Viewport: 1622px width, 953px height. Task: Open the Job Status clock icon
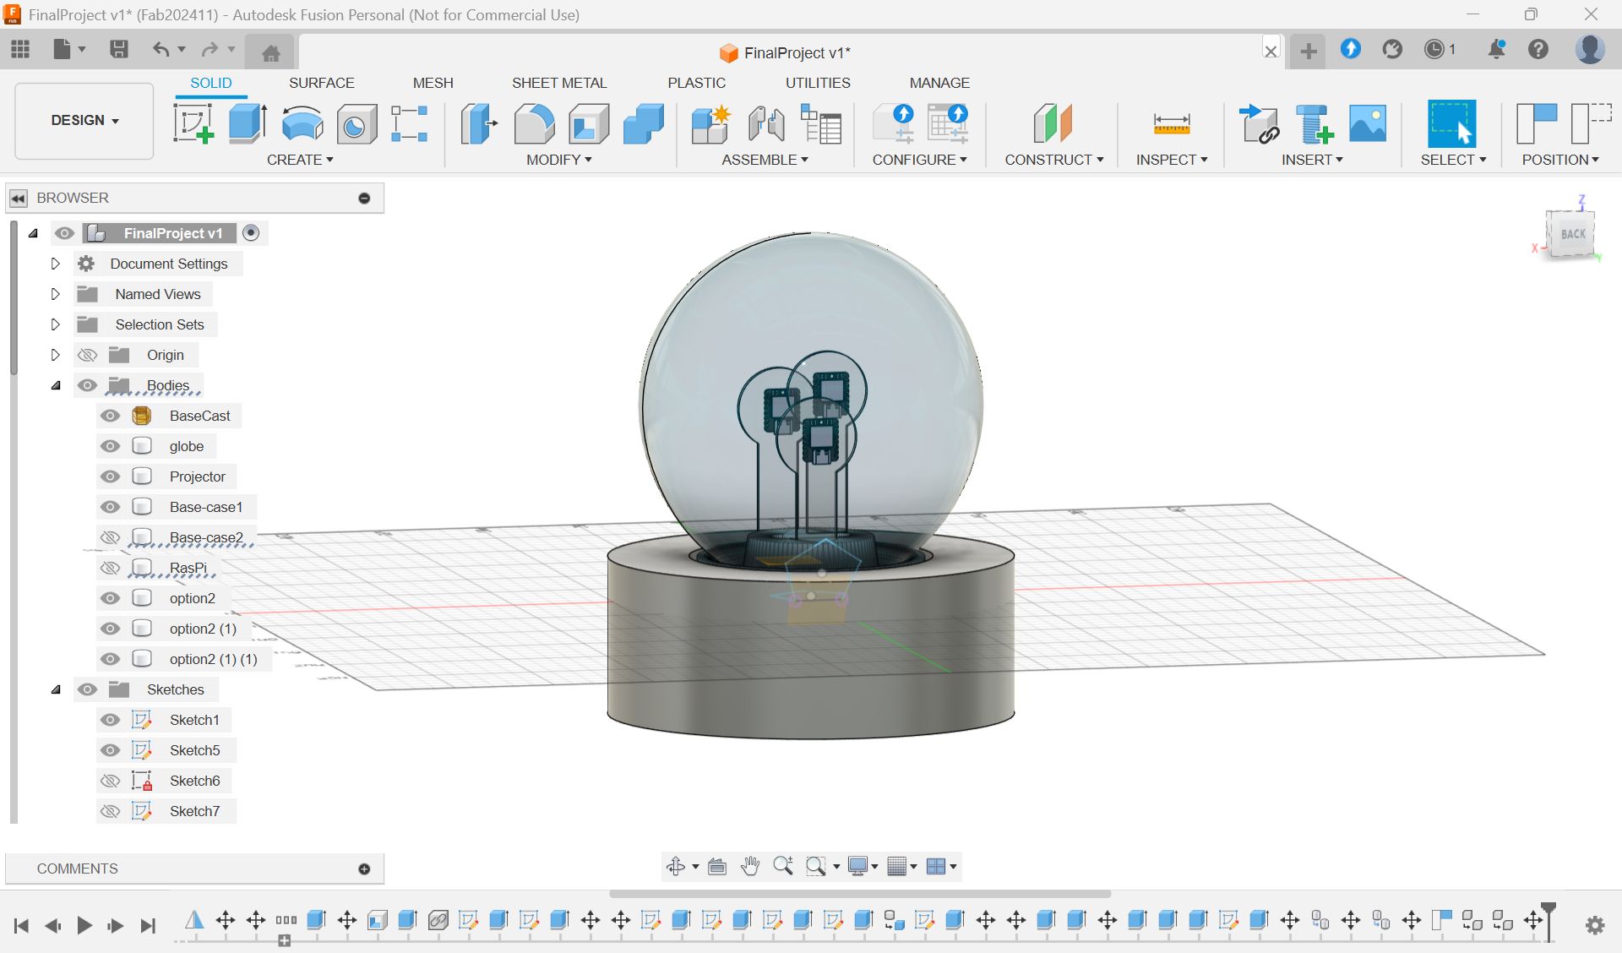1434,49
